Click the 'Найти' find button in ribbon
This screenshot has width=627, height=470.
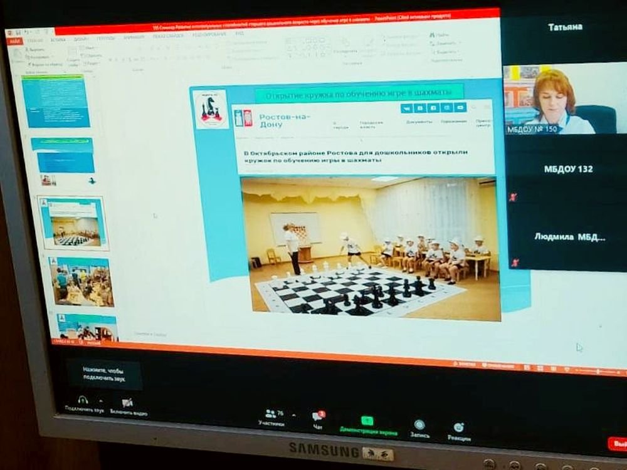[440, 36]
